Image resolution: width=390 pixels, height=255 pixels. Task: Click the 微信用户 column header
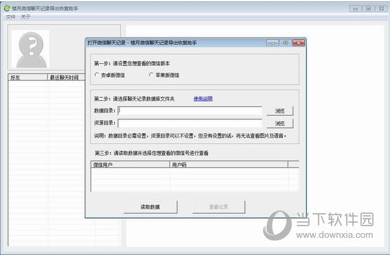(x=130, y=165)
